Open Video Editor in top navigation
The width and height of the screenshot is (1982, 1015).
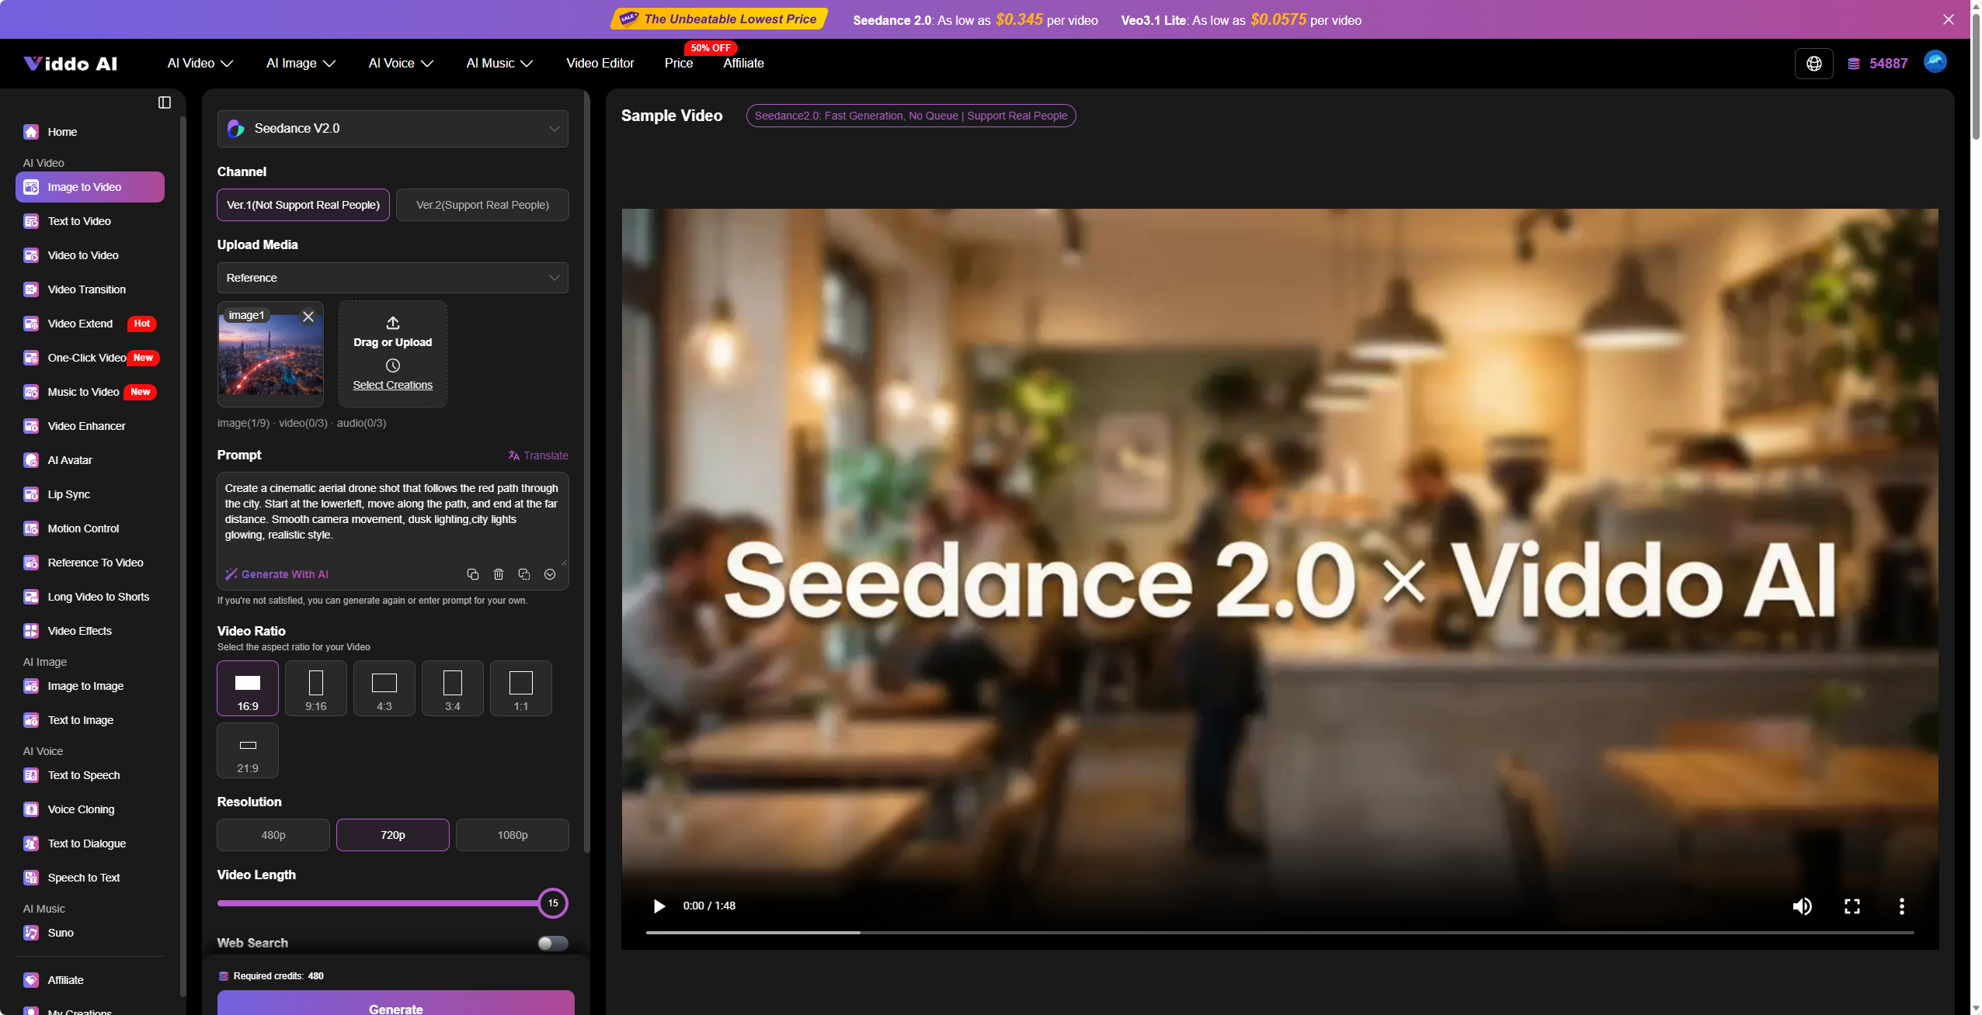pyautogui.click(x=600, y=64)
